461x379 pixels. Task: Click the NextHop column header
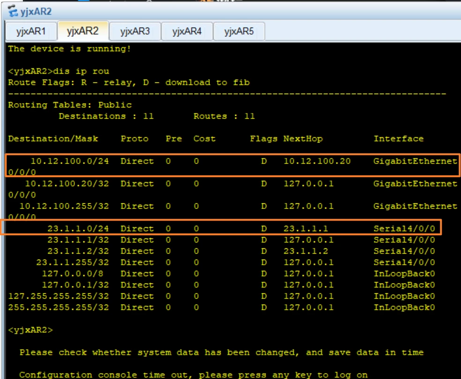303,139
